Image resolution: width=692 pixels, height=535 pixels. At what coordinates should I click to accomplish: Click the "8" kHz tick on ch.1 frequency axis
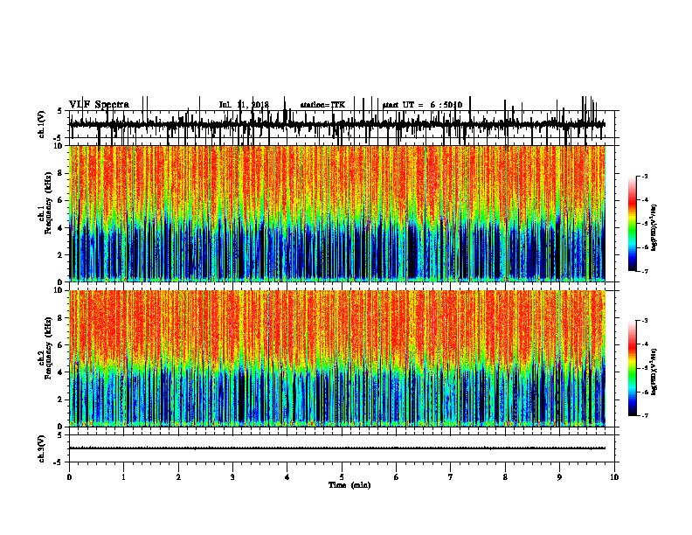[x=61, y=173]
